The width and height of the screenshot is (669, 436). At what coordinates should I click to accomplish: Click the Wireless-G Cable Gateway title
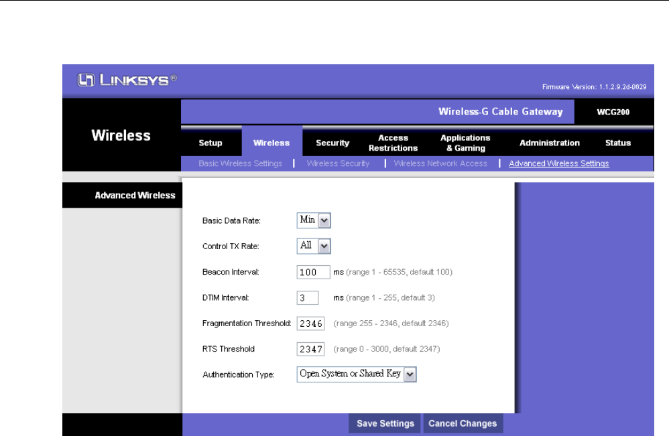coord(501,112)
